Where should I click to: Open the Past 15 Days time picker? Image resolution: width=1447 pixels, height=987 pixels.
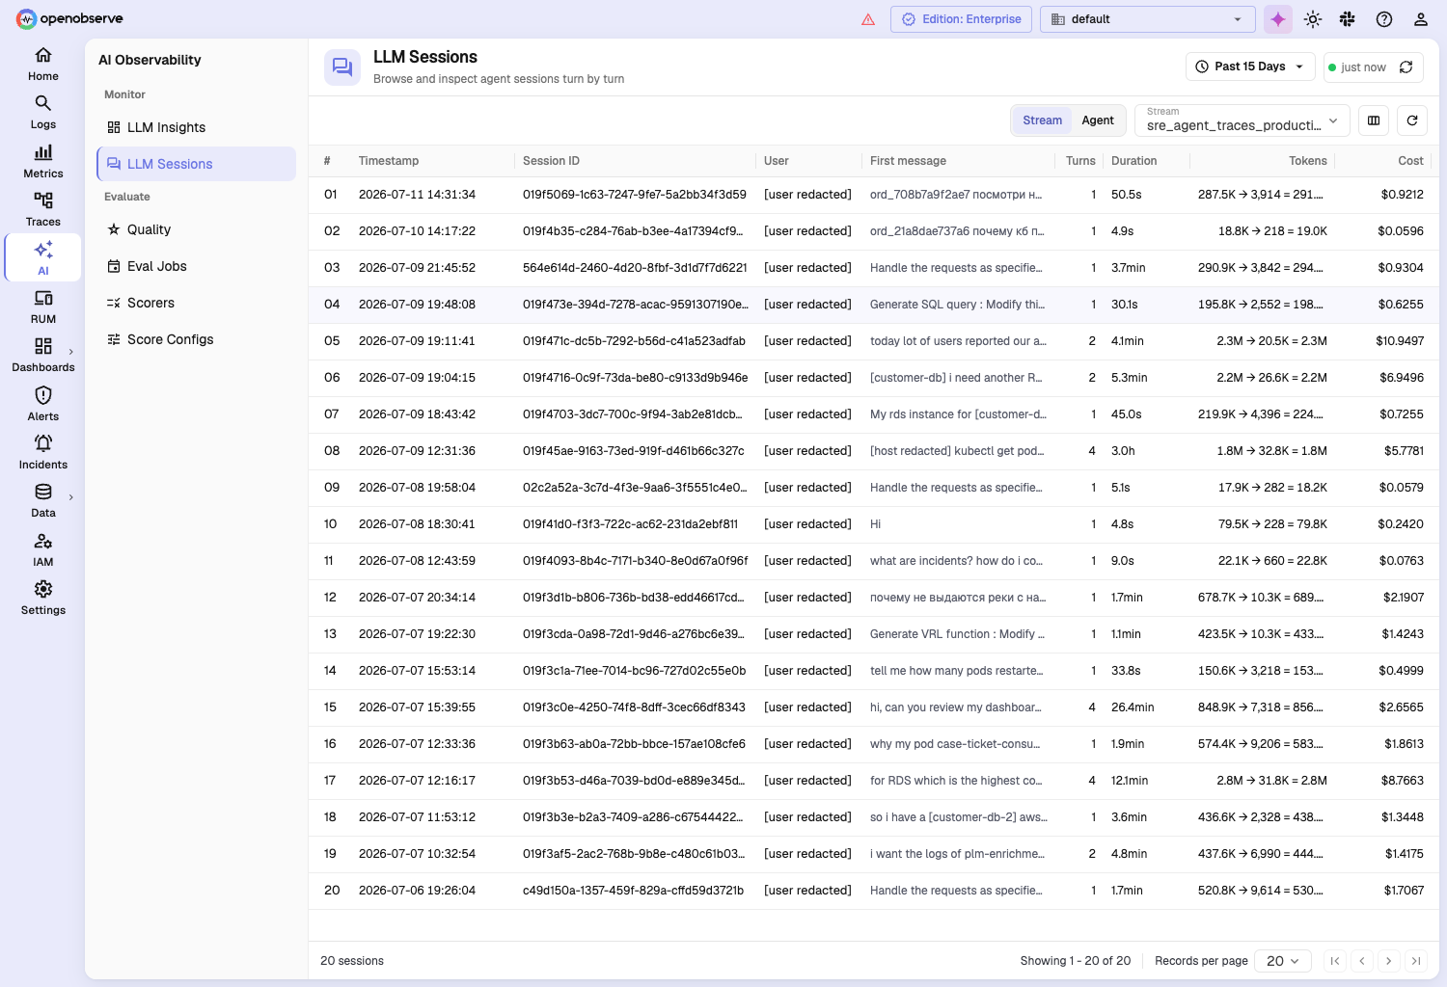(x=1250, y=67)
